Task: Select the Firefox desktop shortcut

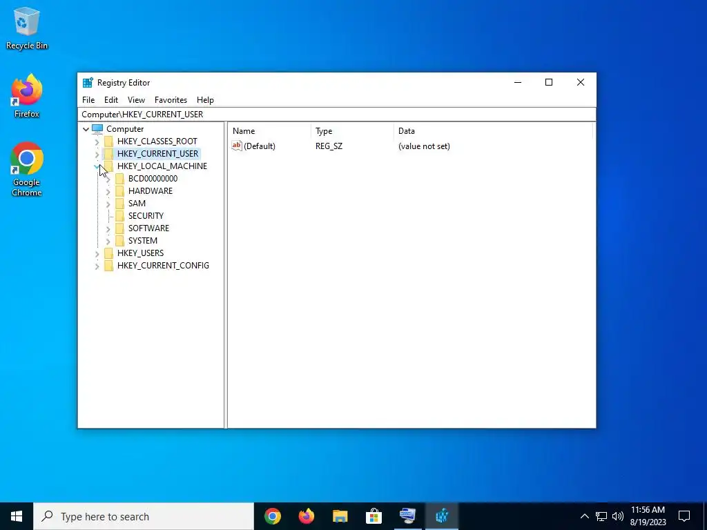Action: tap(27, 96)
